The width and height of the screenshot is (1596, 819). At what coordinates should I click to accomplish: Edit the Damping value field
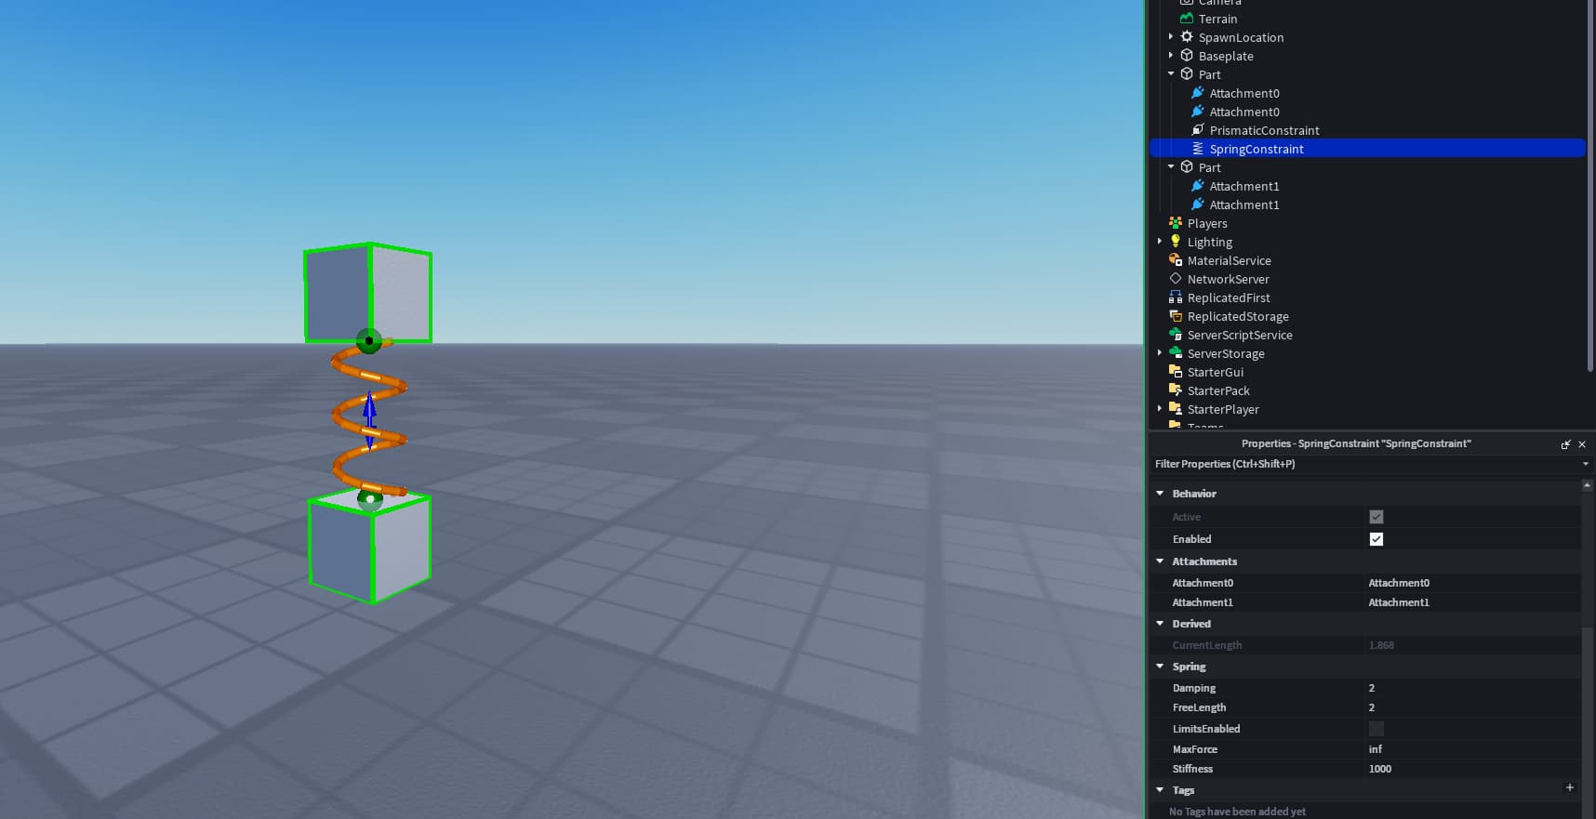pyautogui.click(x=1471, y=688)
